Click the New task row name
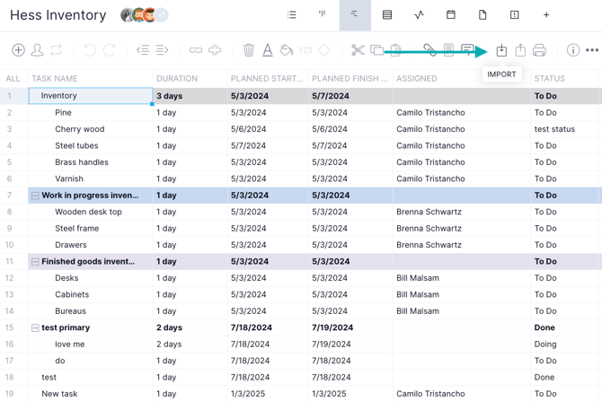The height and width of the screenshot is (401, 602). (x=59, y=394)
